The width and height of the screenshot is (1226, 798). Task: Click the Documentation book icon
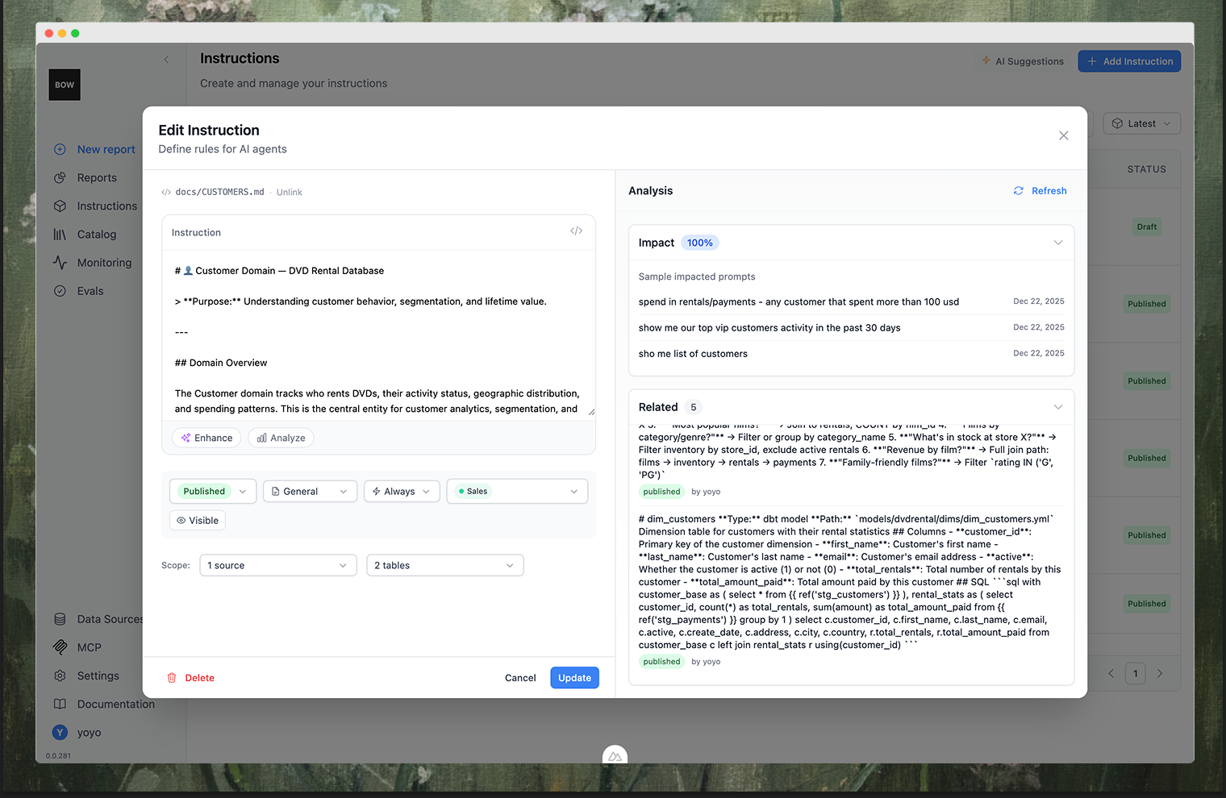coord(60,704)
